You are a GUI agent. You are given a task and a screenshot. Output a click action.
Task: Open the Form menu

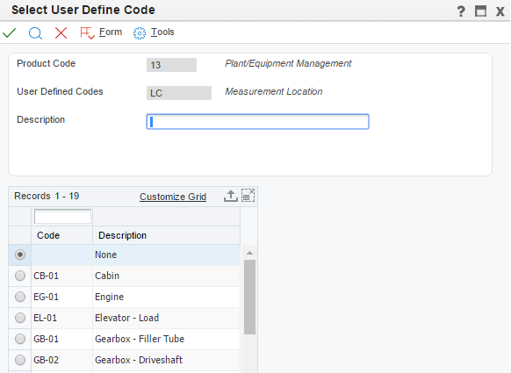pyautogui.click(x=111, y=32)
